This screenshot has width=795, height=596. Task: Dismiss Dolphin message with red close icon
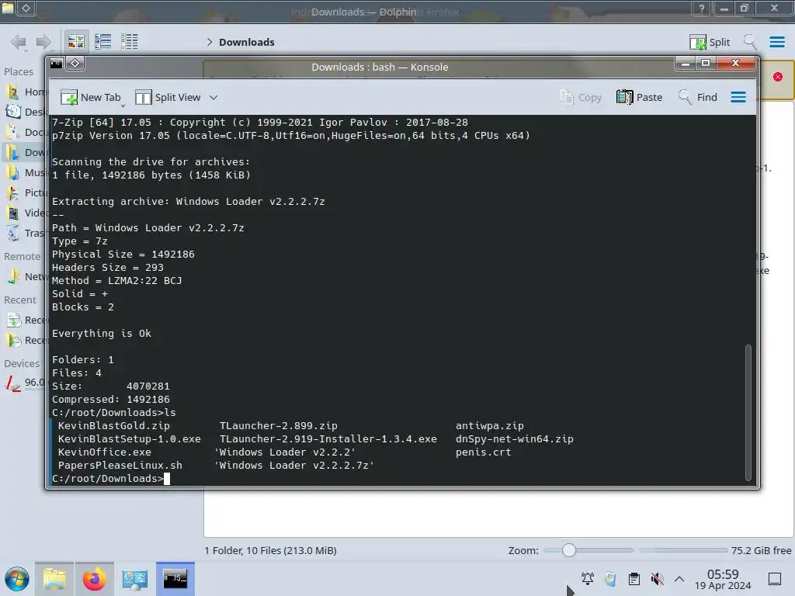point(778,77)
